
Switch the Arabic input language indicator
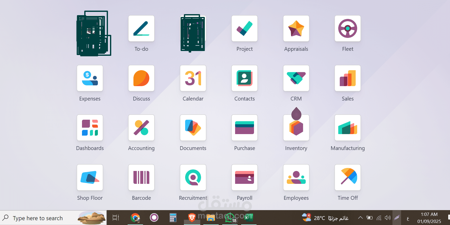pyautogui.click(x=408, y=218)
